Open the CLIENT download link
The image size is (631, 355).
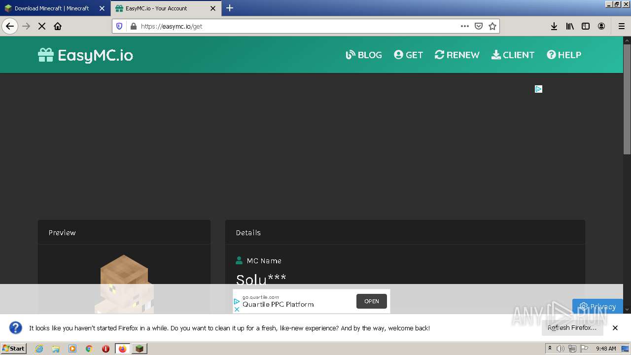[513, 55]
